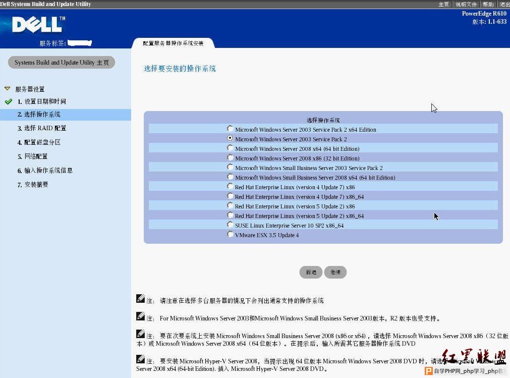Select SUSE Linux Enterprise Server 10 SP2 x86_64
This screenshot has width=510, height=378.
[x=230, y=225]
